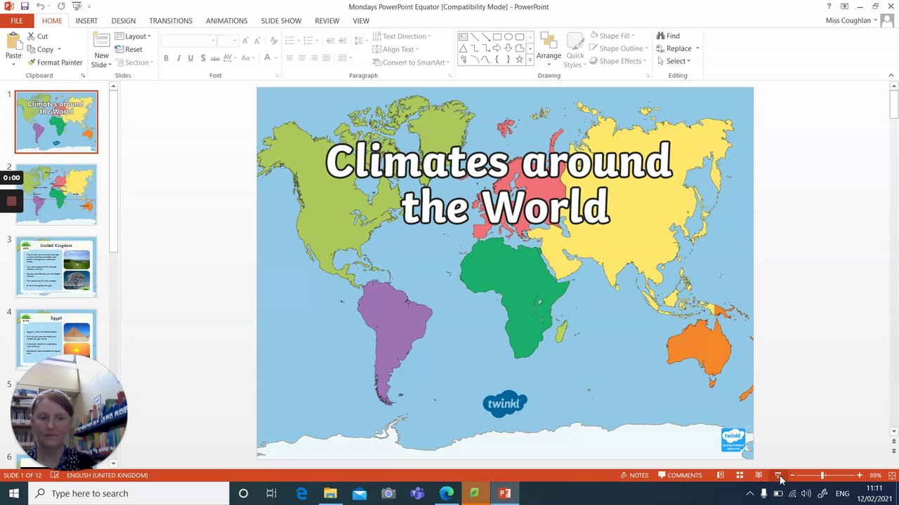The height and width of the screenshot is (505, 899).
Task: Switch to Normal view in status bar
Action: coord(721,475)
